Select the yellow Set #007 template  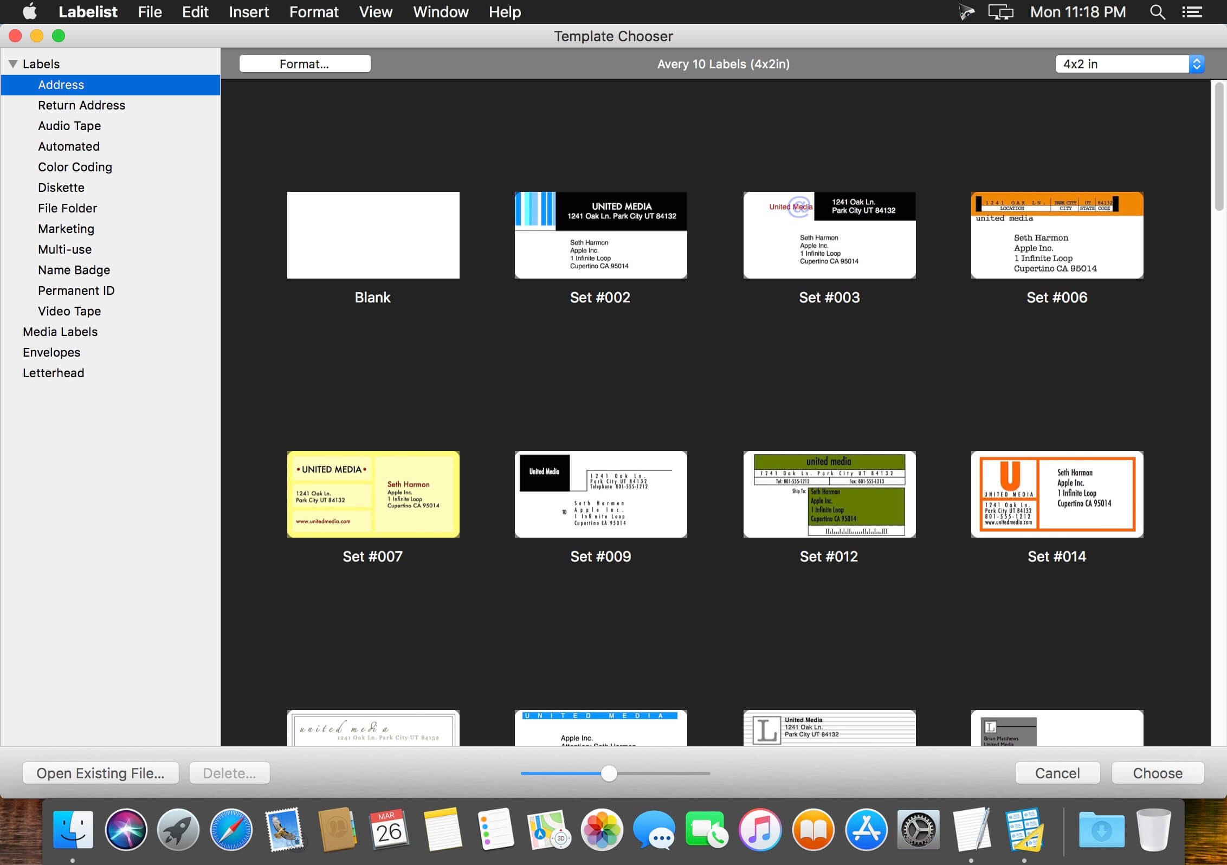(x=373, y=494)
